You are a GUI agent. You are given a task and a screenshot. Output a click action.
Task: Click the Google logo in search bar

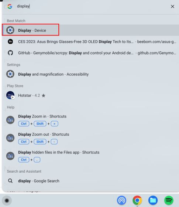[10, 6]
